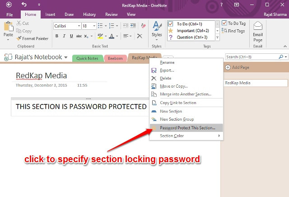Open the Customize Quick Access Toolbar arrow
This screenshot has width=289, height=197.
pyautogui.click(x=39, y=5)
